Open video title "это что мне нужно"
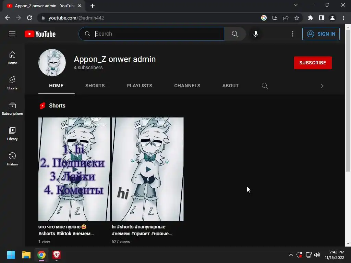This screenshot has width=351, height=263. pyautogui.click(x=66, y=230)
